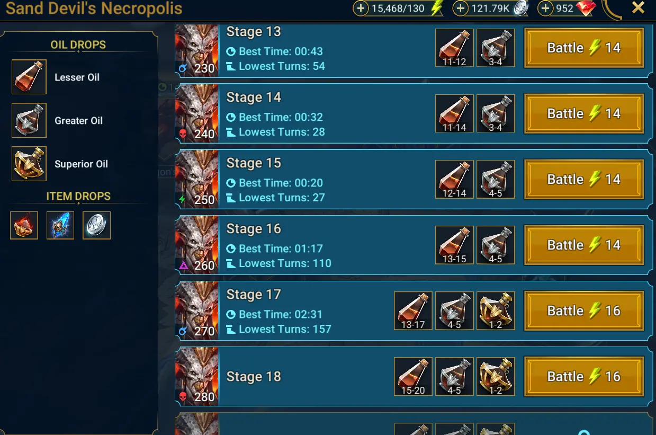Add silver using the plus icon
The image size is (656, 435).
coord(461,8)
